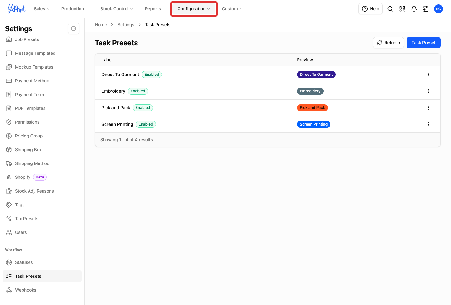Go to Settings breadcrumb link
The height and width of the screenshot is (305, 451).
click(x=126, y=25)
